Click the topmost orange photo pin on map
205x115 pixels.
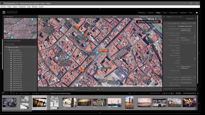78,27
